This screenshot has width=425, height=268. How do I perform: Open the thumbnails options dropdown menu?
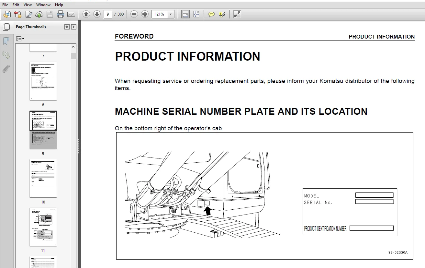pos(20,39)
